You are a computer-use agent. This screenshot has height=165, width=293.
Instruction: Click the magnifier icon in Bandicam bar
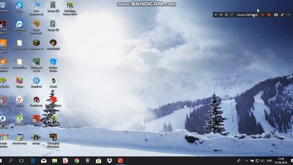(x=226, y=15)
